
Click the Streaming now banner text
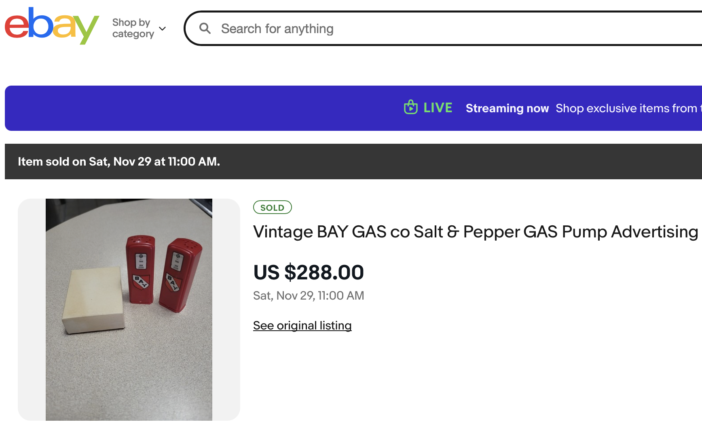tap(507, 108)
